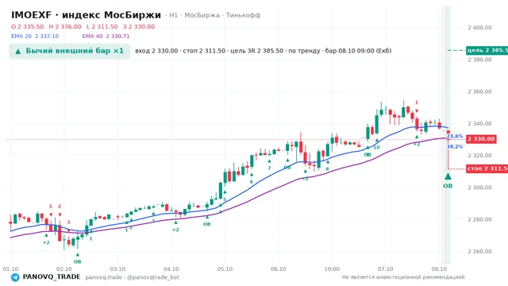Image resolution: width=508 pixels, height=286 pixels.
Task: Select the close value 'З 2 330.00'
Action: pos(139,26)
